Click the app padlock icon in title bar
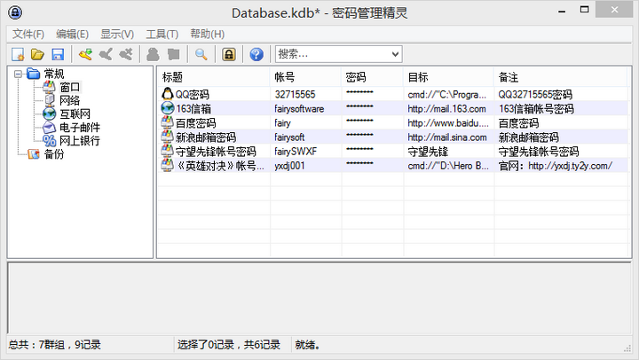Screen dimensions: 639x360 pos(15,12)
